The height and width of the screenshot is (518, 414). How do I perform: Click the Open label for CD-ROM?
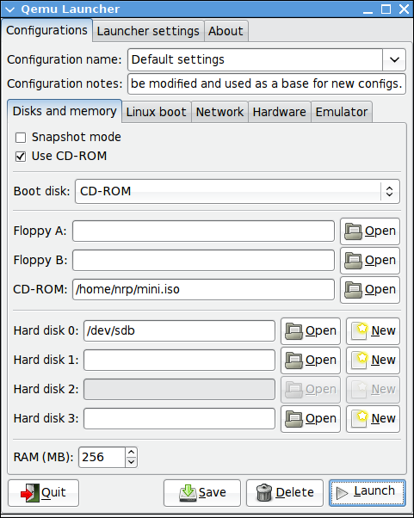point(380,290)
